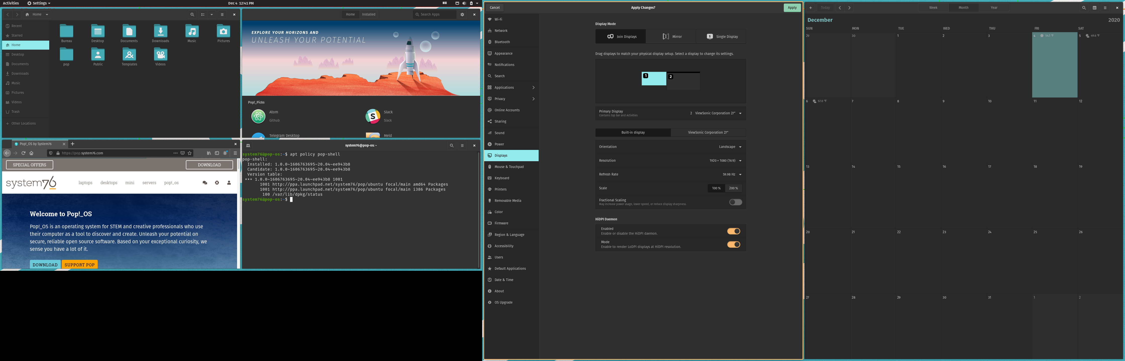
Task: Click the Search Apps field
Action: pos(434,14)
